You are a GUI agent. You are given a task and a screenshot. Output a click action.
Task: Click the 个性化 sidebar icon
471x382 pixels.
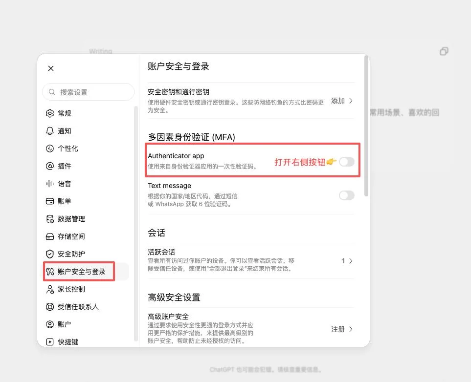[50, 149]
